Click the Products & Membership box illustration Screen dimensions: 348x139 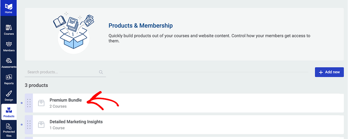pos(74,32)
